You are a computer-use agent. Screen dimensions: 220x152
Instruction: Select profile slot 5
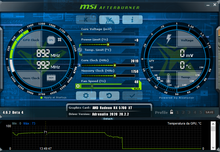click(x=201, y=112)
